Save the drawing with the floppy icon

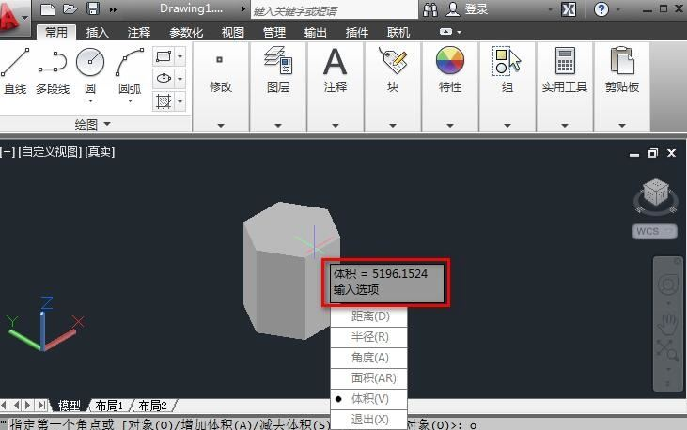(x=93, y=8)
